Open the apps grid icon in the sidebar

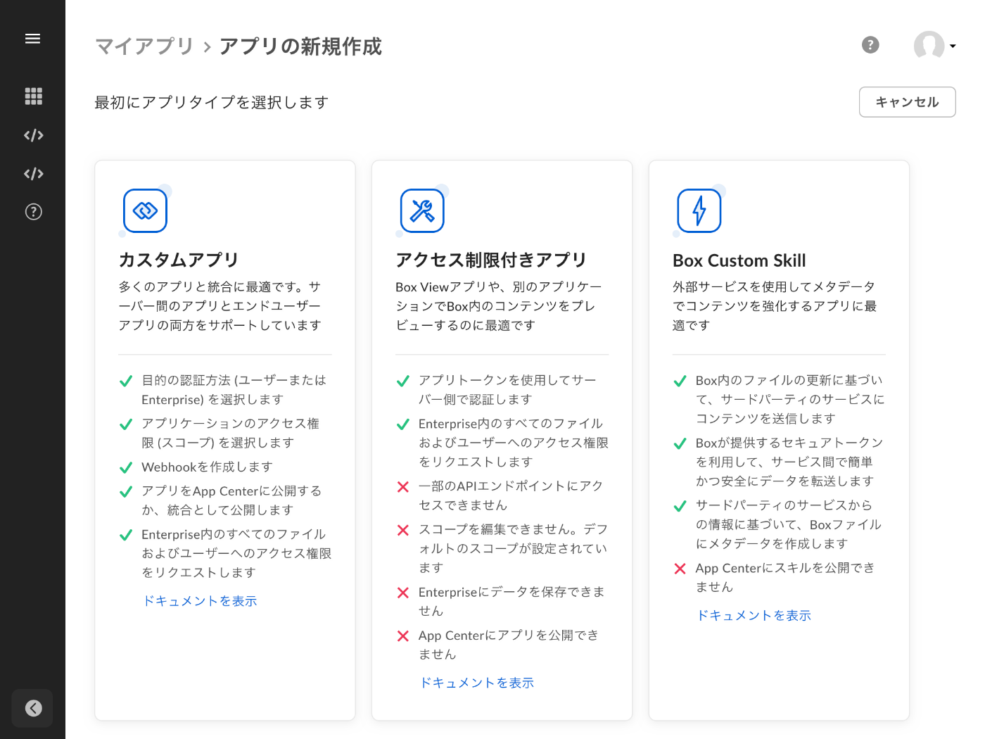click(x=33, y=96)
